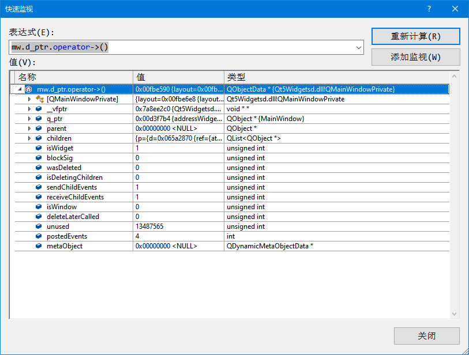
Task: Click the field icon beside isDeletingChildren
Action: pos(39,177)
